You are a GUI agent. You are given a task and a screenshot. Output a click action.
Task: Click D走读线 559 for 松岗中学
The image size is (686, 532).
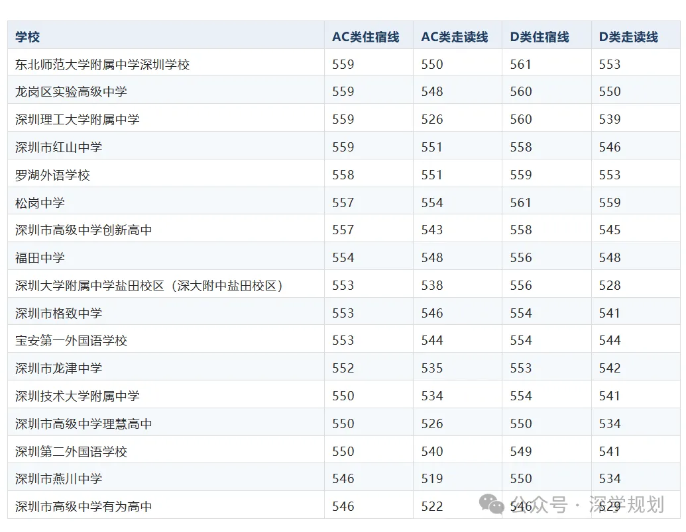click(x=610, y=202)
